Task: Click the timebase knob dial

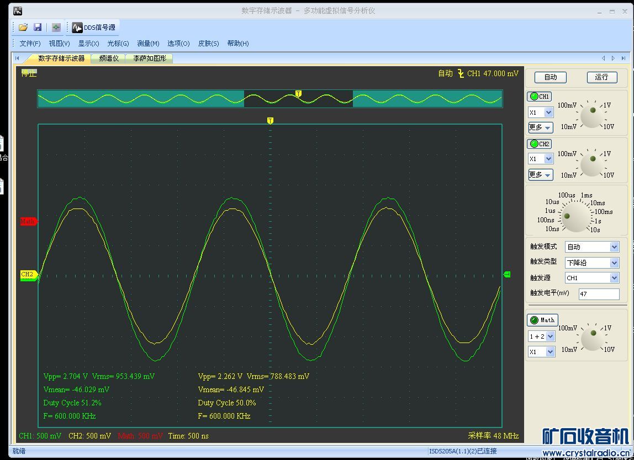Action: pos(575,217)
